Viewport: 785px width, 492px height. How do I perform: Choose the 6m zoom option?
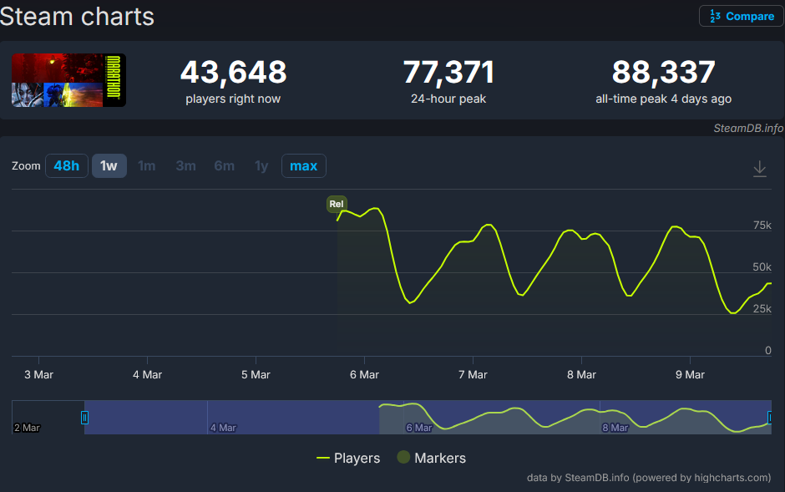[225, 165]
